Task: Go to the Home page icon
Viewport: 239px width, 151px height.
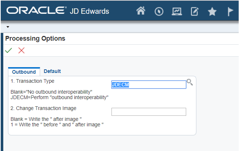Action: [x=141, y=11]
